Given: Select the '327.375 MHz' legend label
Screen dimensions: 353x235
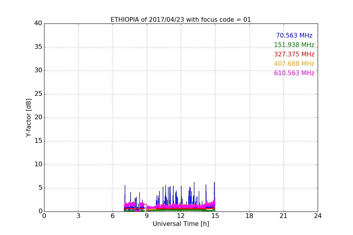Looking at the screenshot, I should tap(294, 54).
